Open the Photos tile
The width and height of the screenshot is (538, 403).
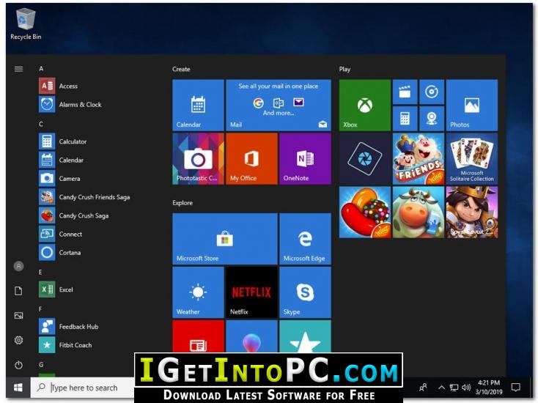coord(472,105)
